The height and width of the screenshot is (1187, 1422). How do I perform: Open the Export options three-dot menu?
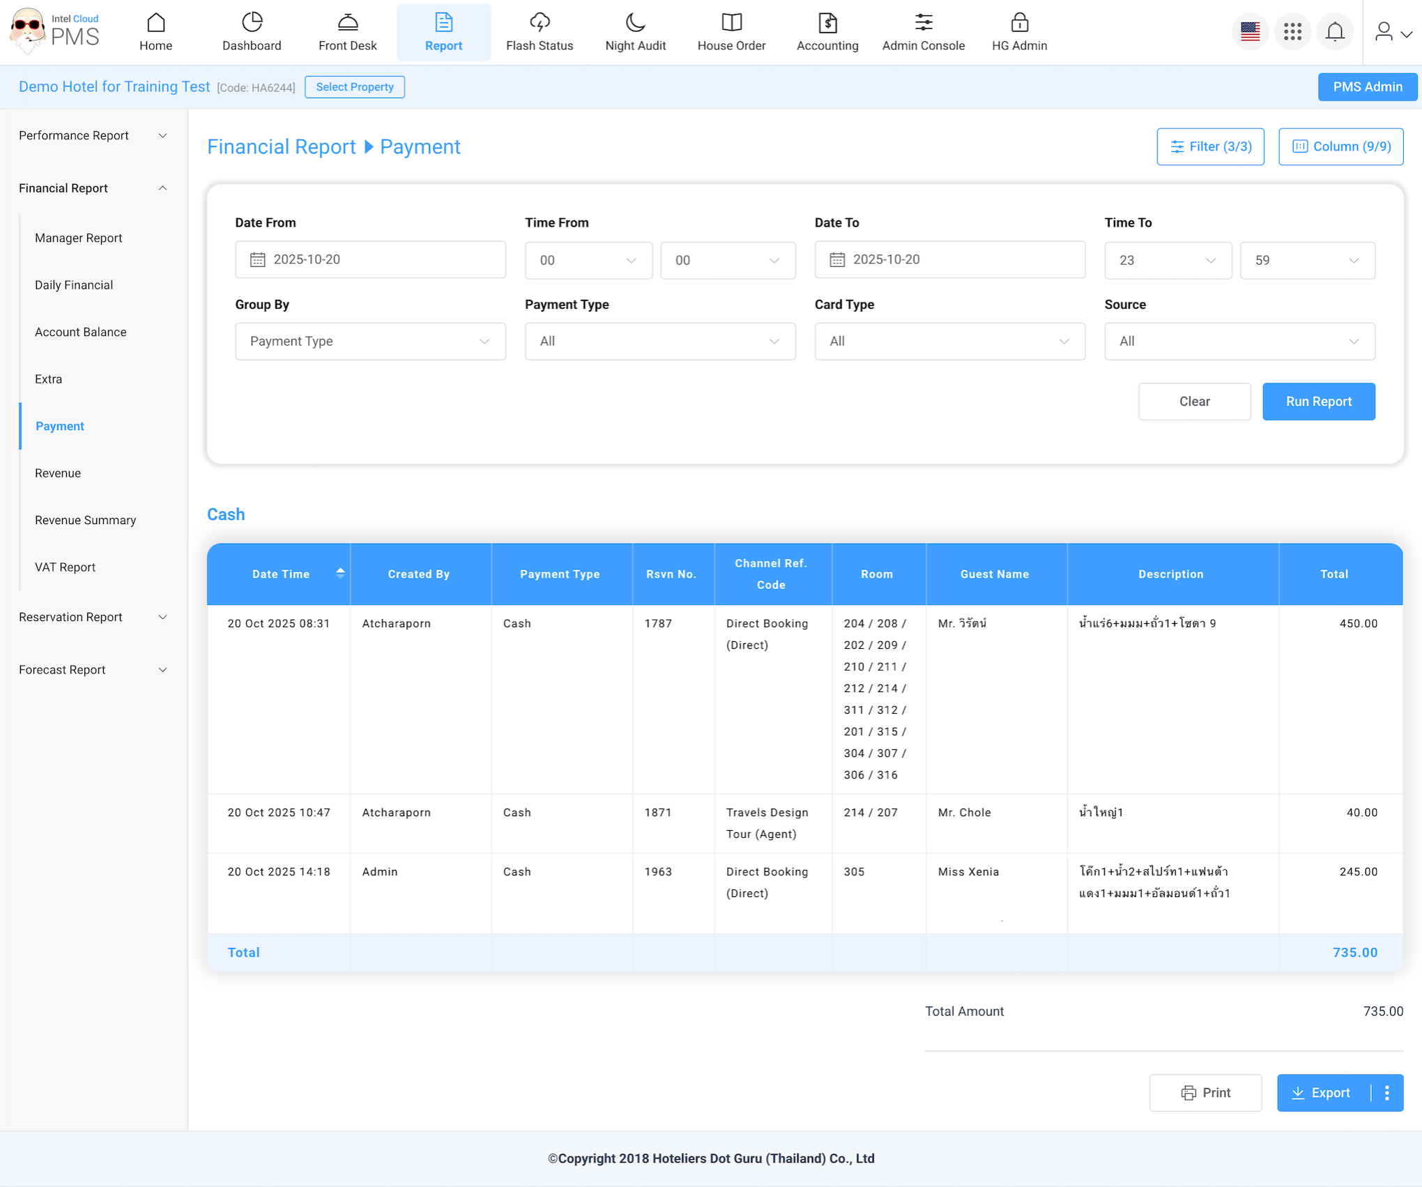1387,1092
